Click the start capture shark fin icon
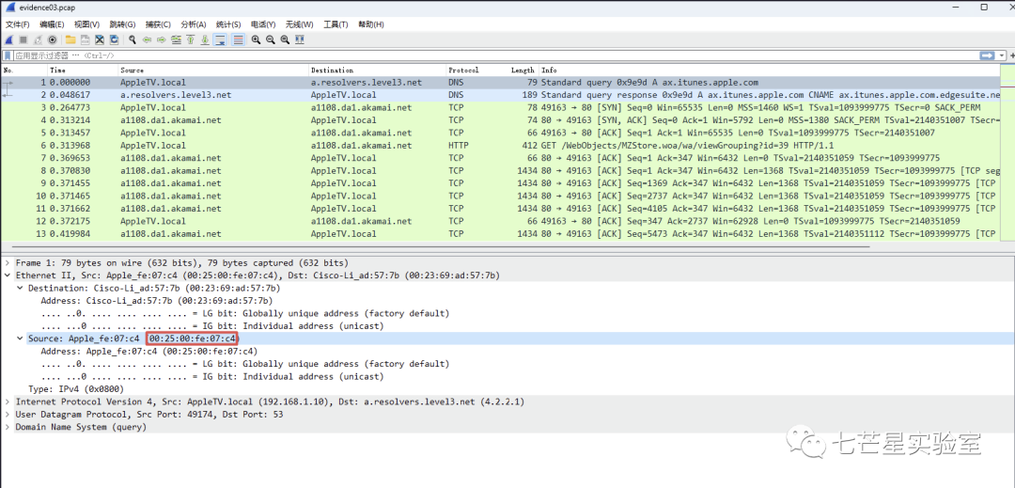1015x488 pixels. [x=9, y=39]
